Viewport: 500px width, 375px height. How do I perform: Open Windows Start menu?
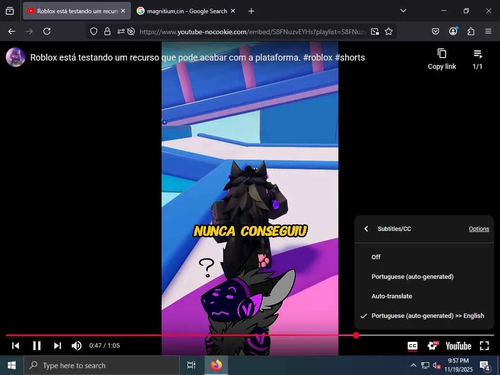point(12,365)
